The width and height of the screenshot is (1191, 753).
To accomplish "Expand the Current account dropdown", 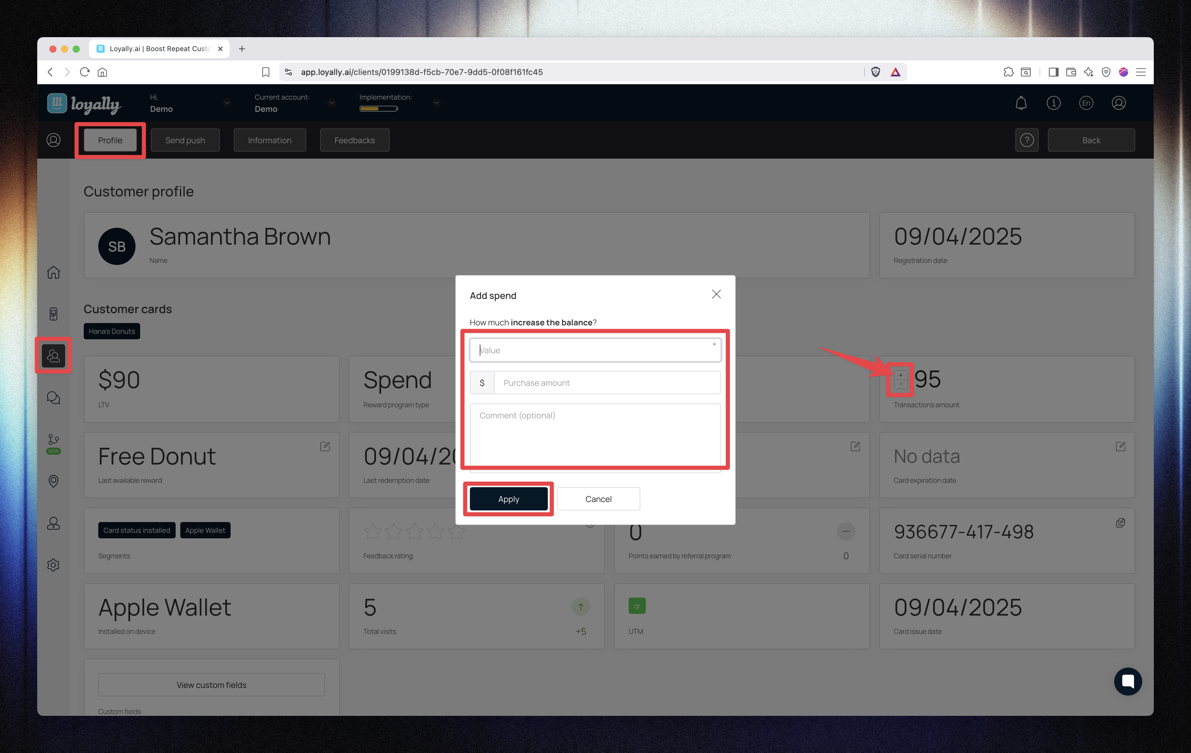I will [x=332, y=103].
